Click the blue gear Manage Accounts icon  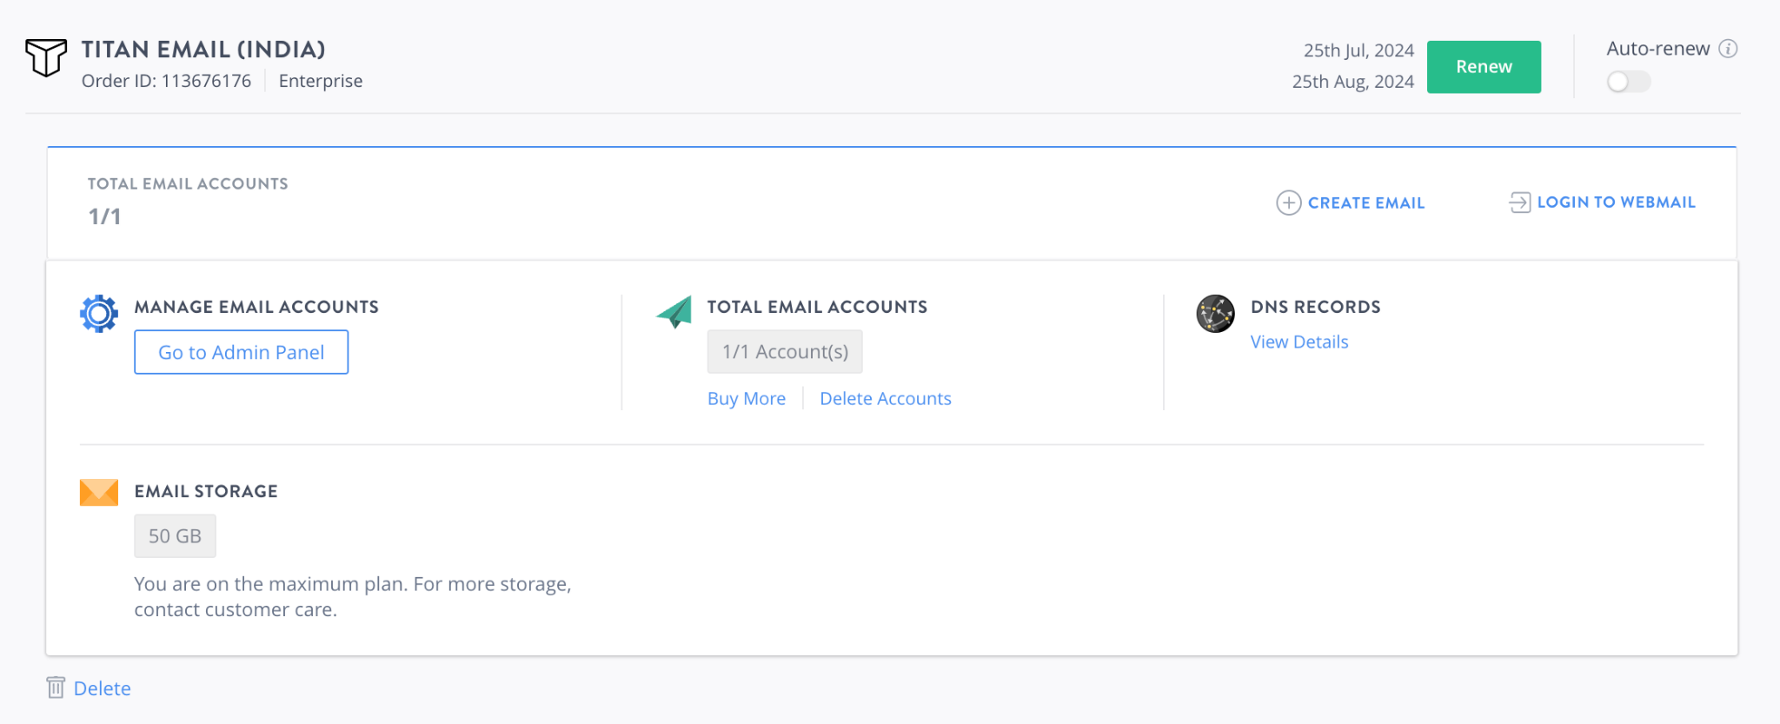pos(99,314)
